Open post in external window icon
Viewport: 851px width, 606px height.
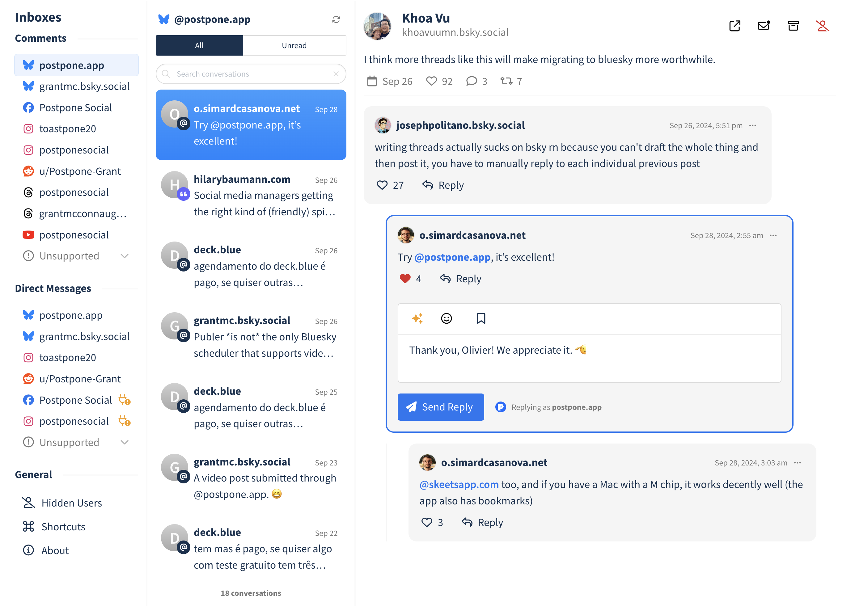(735, 26)
